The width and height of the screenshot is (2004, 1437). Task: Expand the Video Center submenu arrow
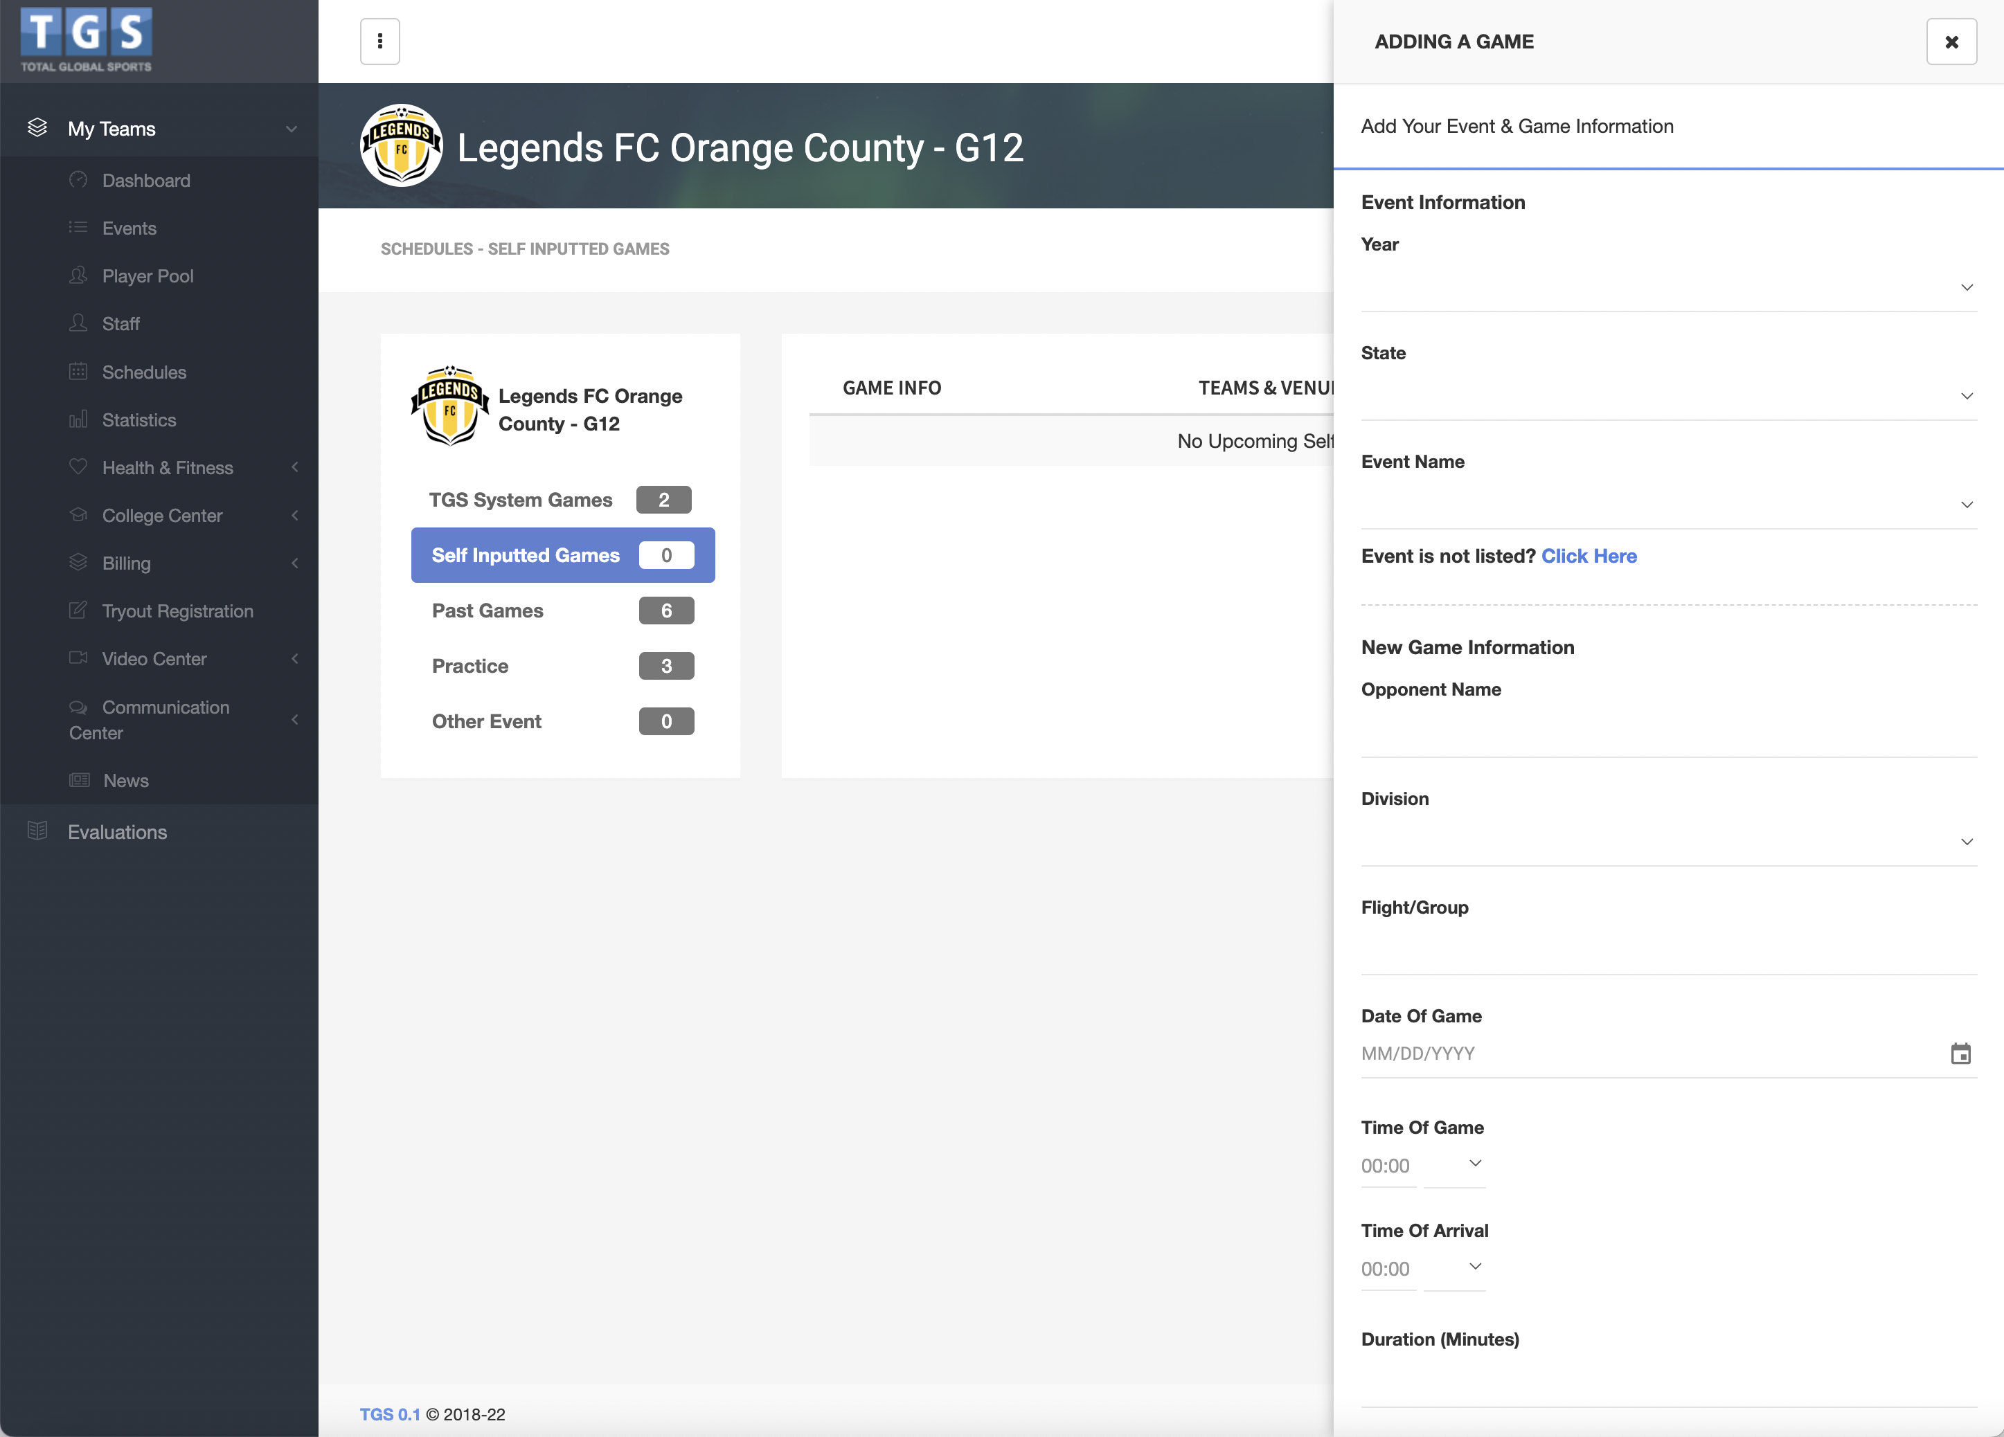point(295,658)
